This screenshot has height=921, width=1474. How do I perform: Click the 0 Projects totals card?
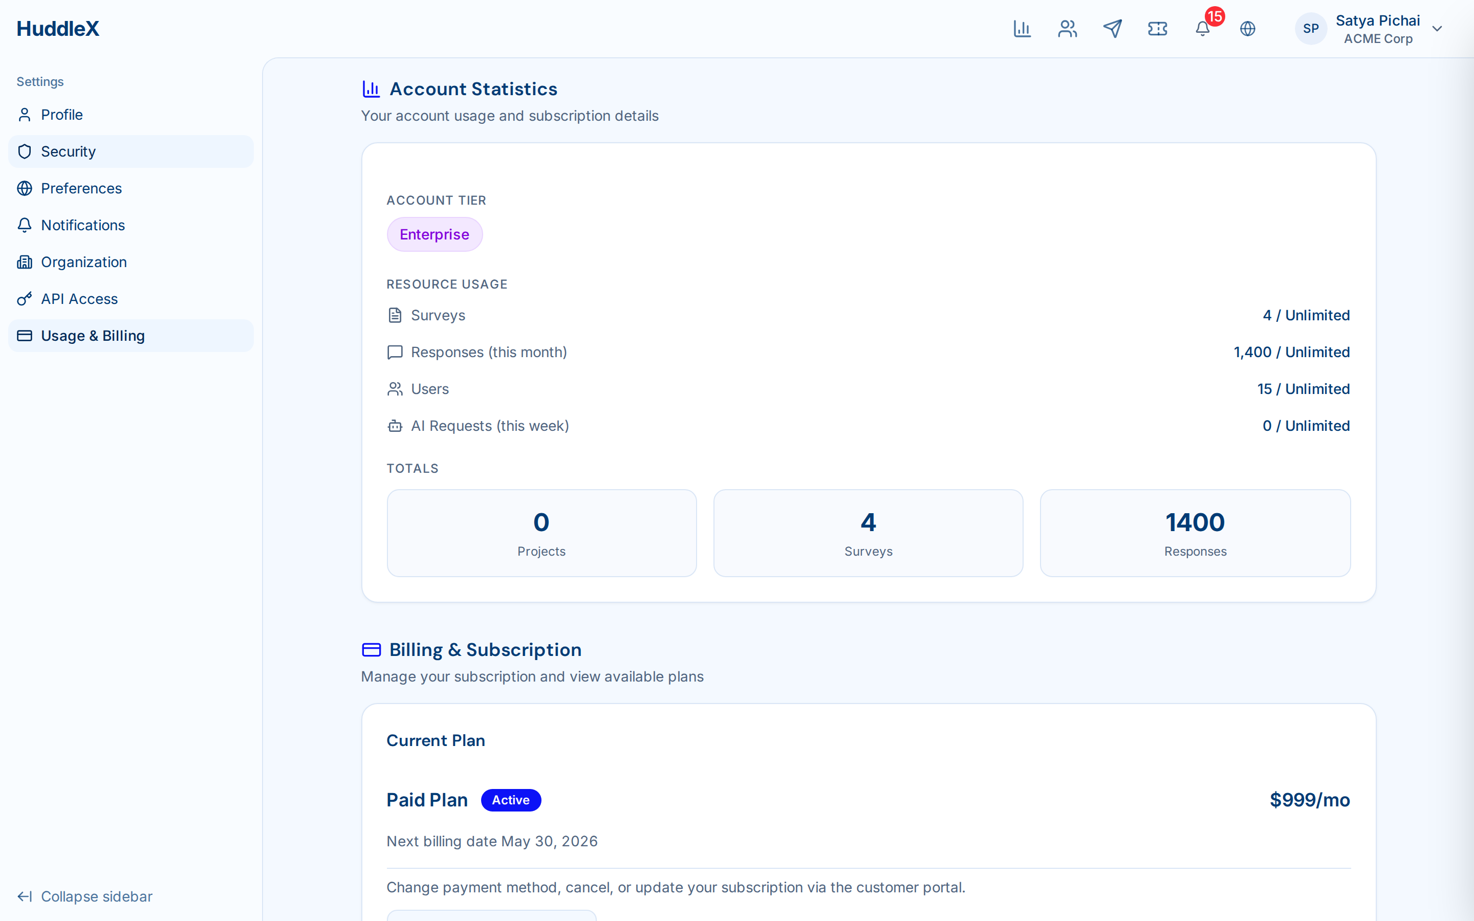pos(541,533)
